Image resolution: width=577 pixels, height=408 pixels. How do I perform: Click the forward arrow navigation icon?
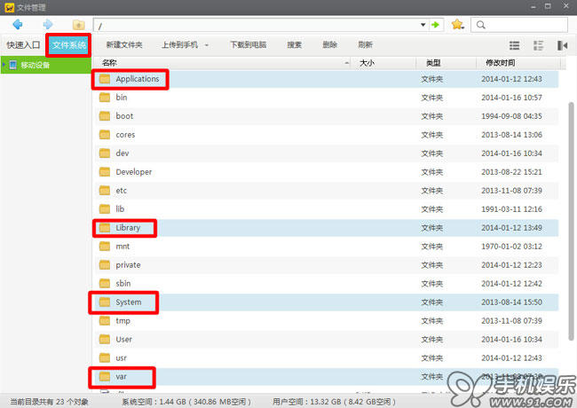click(48, 25)
